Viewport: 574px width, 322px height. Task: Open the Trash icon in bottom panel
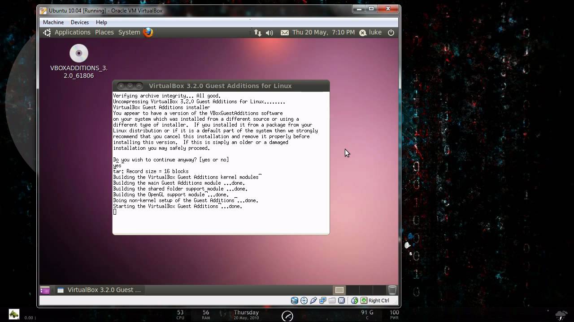pos(392,290)
